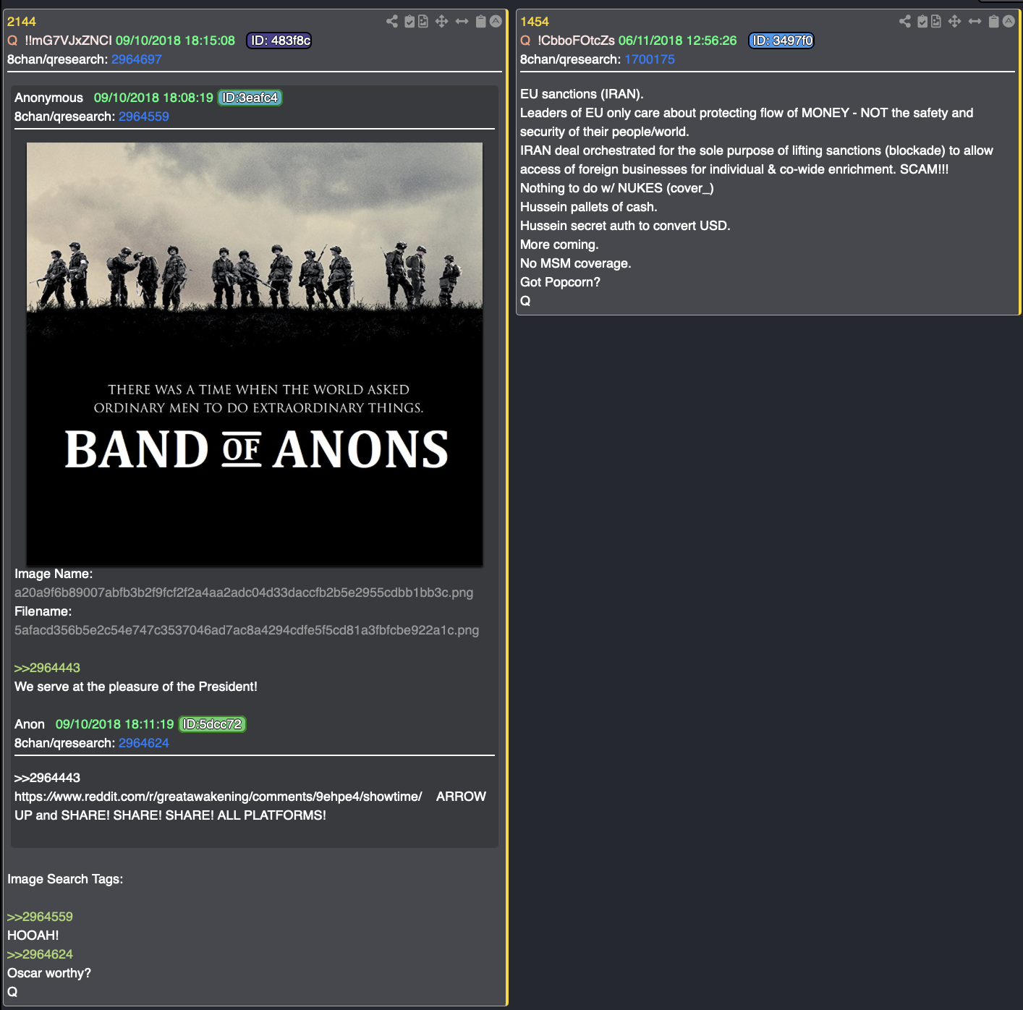
Task: Click the 'Got Popcorn?' line
Action: (x=560, y=282)
